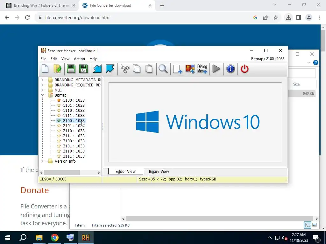Click tree scrollbar right arrow
The height and width of the screenshot is (244, 326).
pos(99,173)
